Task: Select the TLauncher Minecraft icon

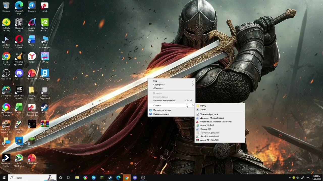Action: coord(32,142)
